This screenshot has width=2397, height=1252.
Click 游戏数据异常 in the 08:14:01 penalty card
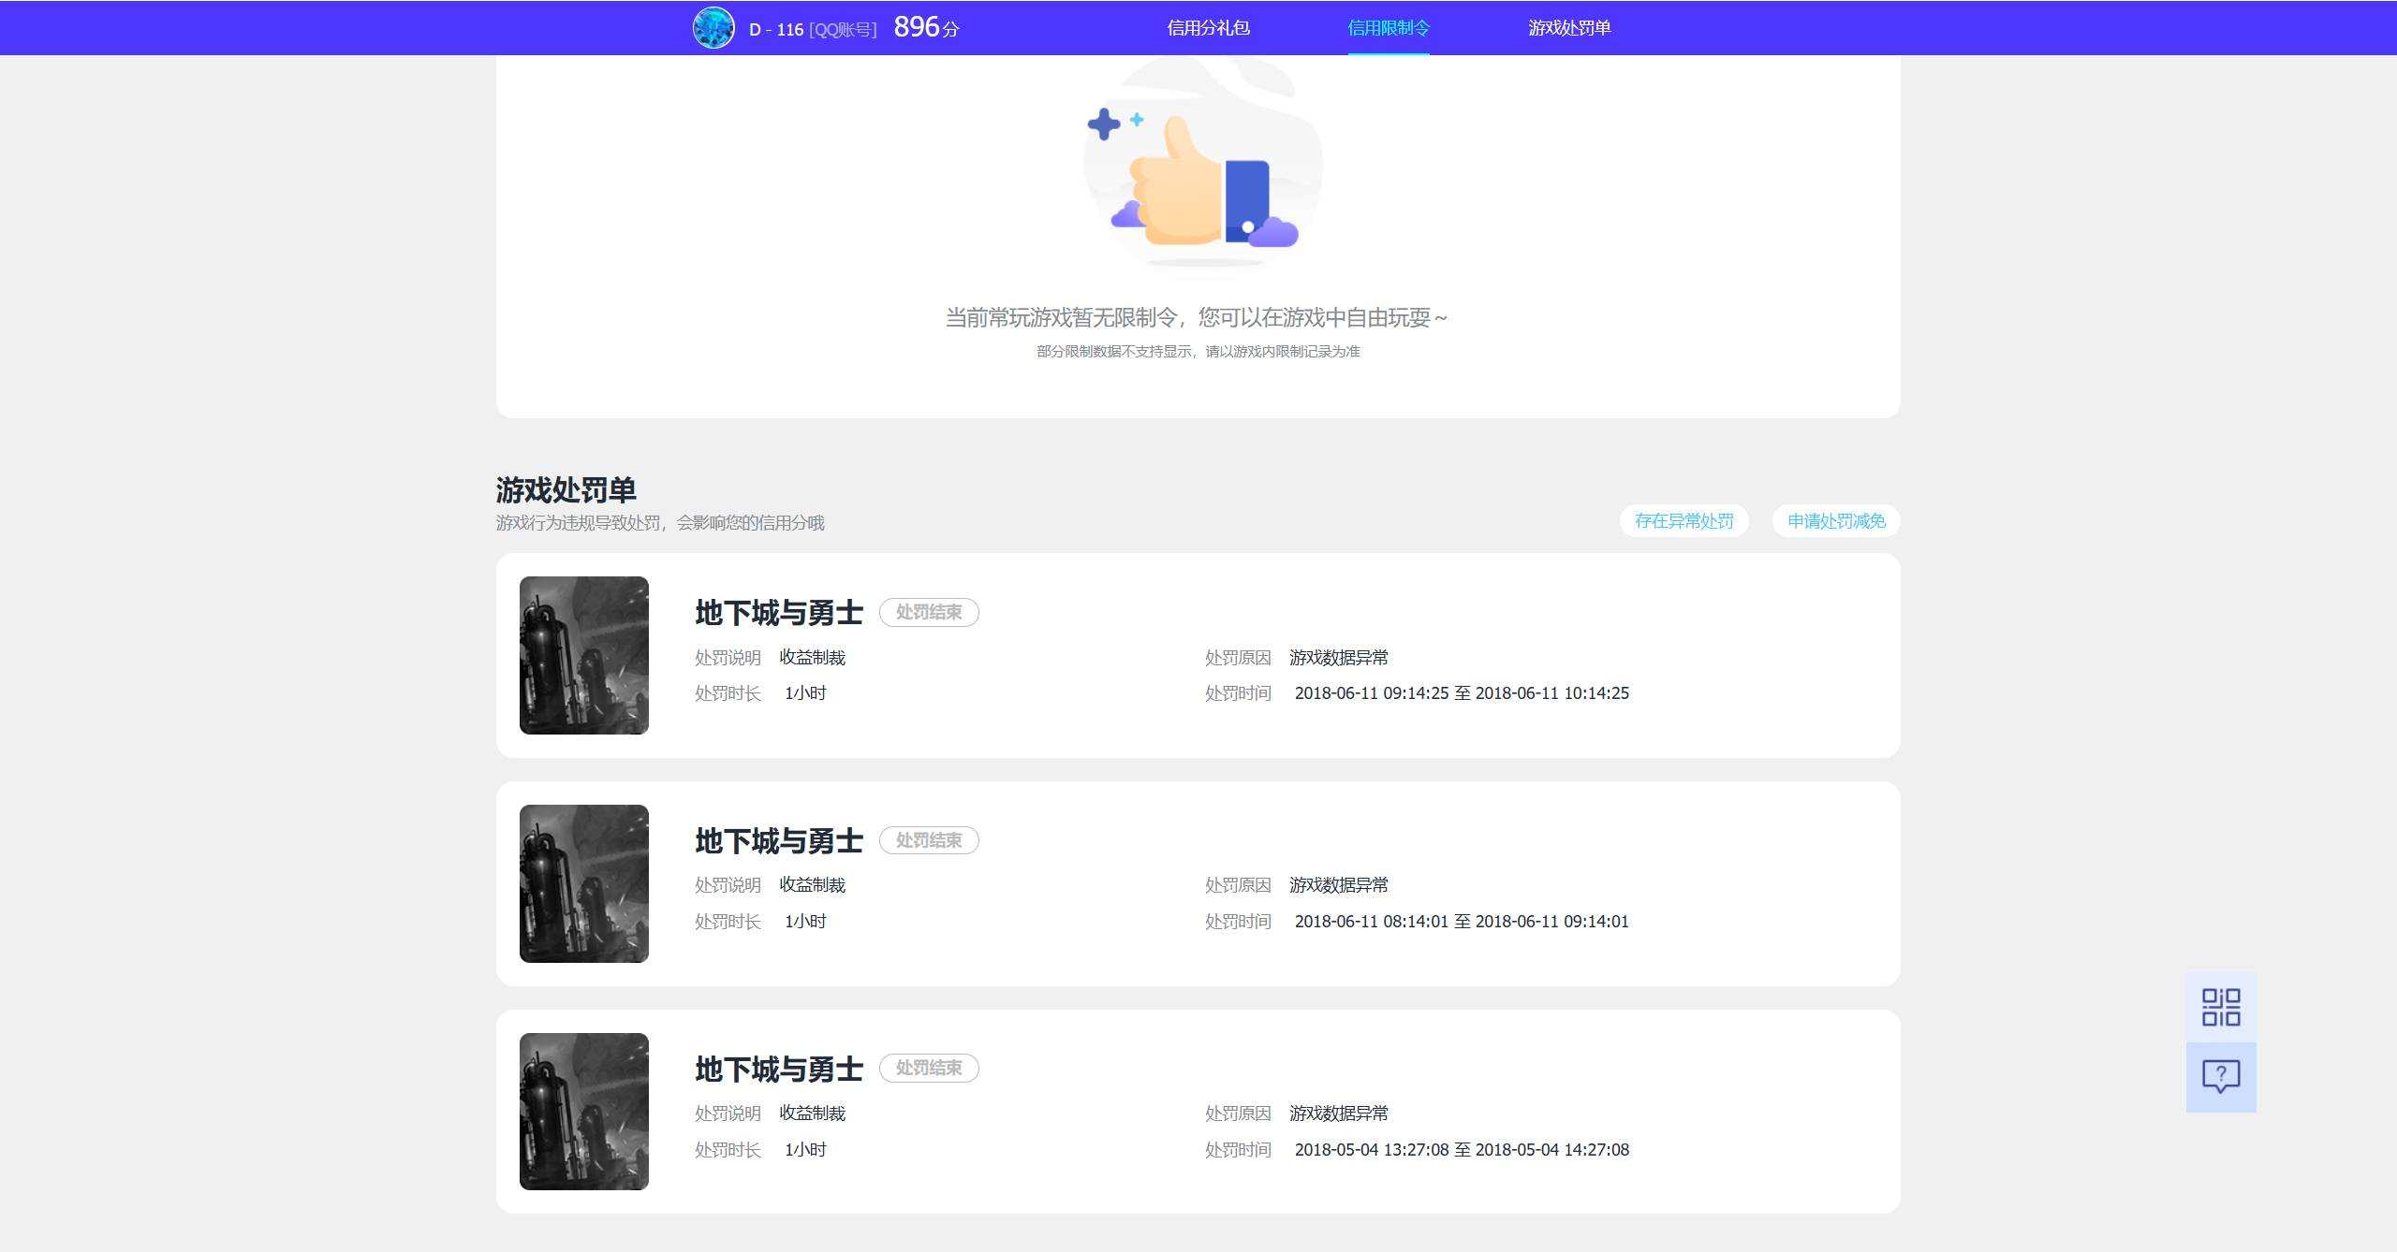tap(1339, 885)
